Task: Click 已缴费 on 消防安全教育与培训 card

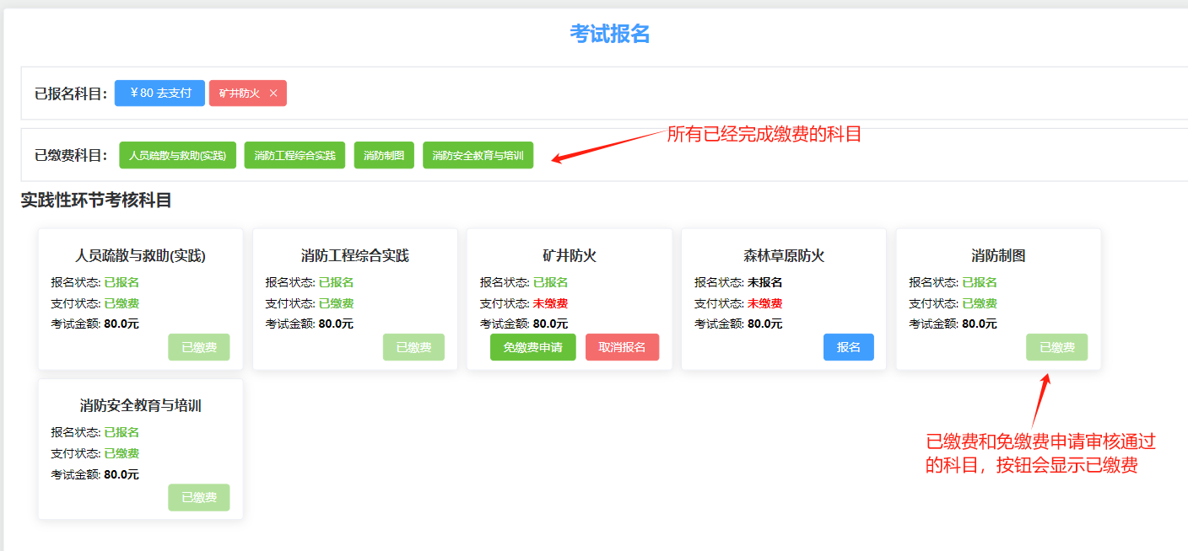Action: click(x=198, y=497)
